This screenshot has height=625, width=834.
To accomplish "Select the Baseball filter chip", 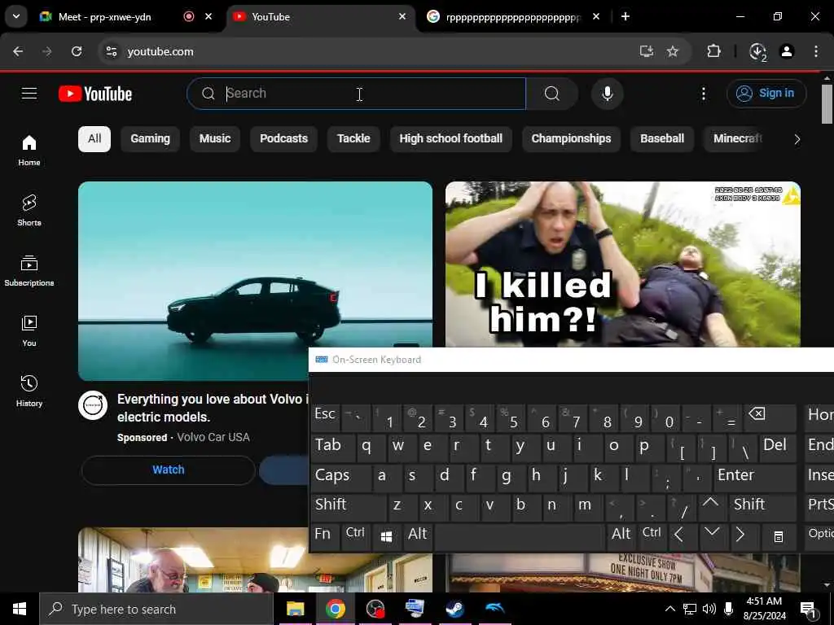I will coord(662,138).
